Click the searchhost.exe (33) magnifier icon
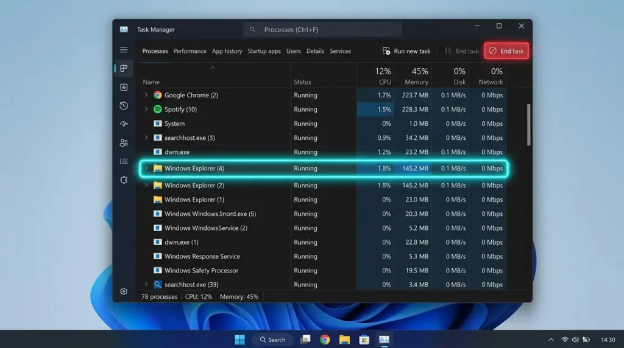This screenshot has height=348, width=624. pos(158,285)
